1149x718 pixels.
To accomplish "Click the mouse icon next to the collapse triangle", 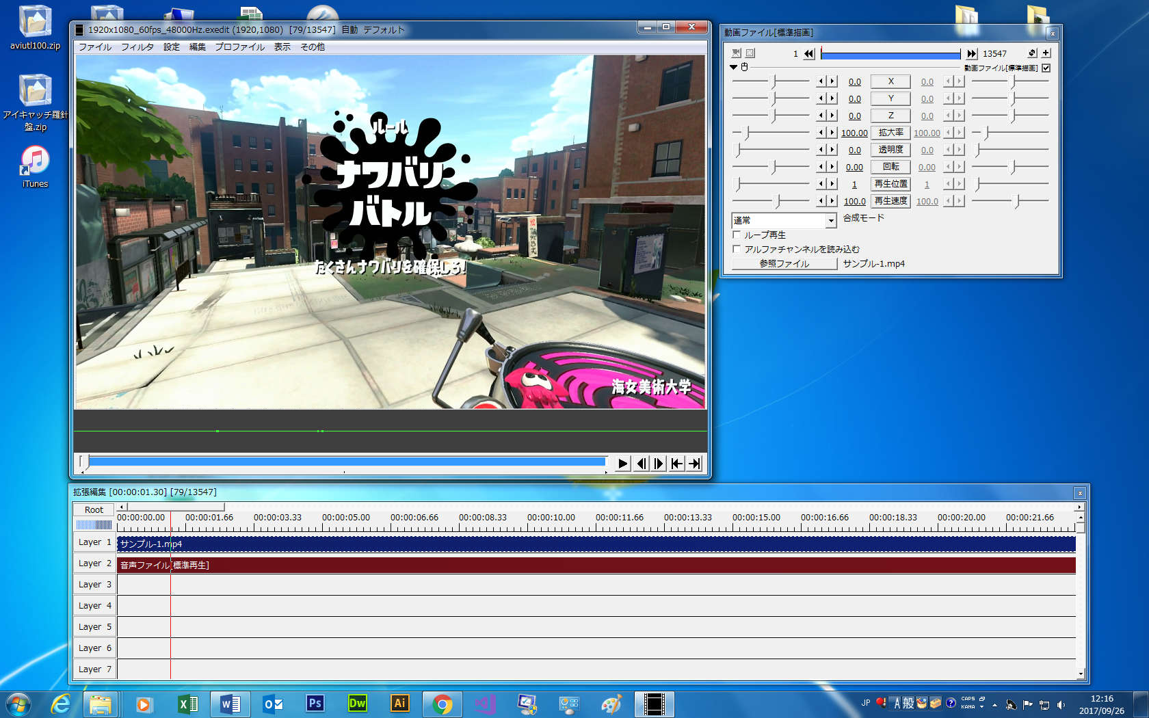I will (744, 67).
